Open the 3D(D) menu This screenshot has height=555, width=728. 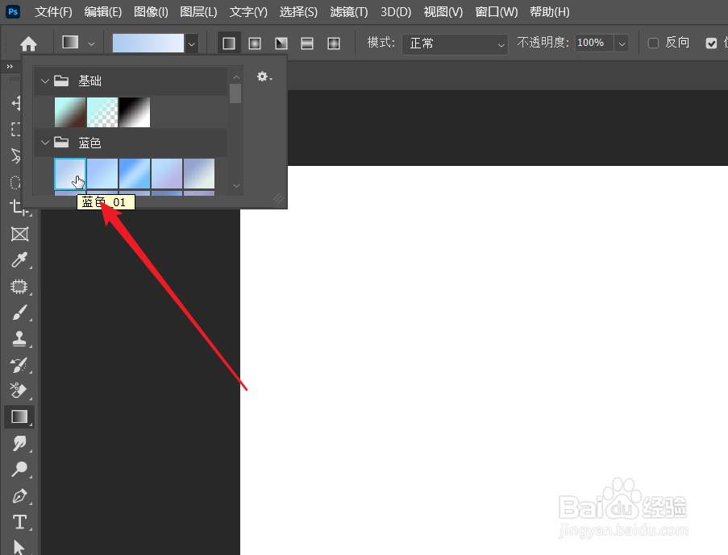[396, 12]
